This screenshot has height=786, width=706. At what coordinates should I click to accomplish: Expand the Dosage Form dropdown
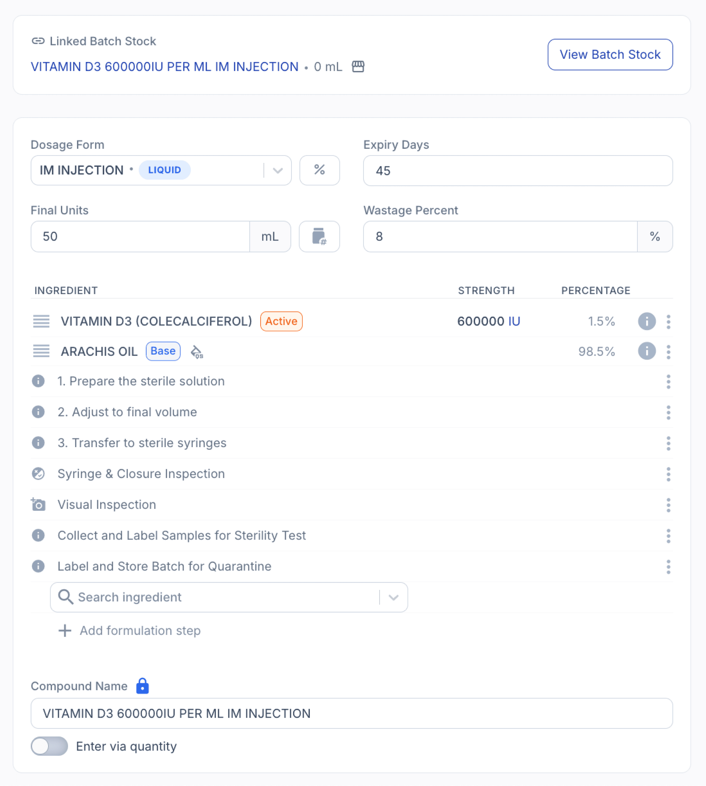(x=277, y=170)
